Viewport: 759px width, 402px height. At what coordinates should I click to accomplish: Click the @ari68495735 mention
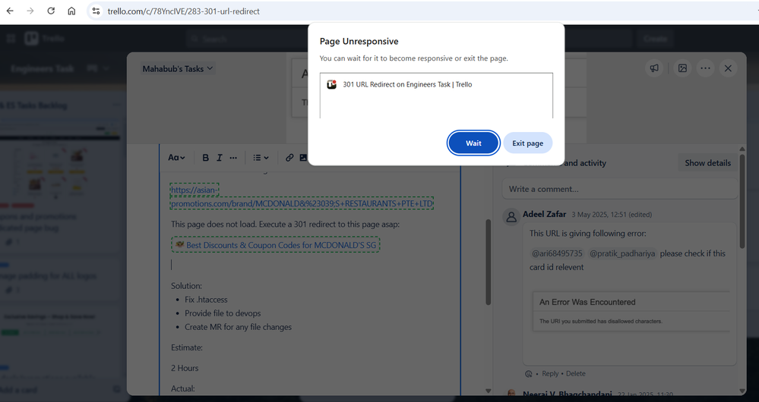click(x=557, y=253)
